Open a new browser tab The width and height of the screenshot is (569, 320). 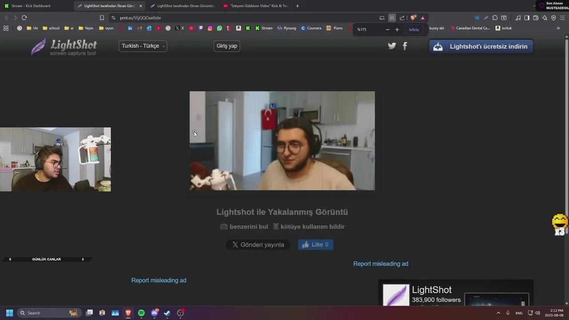[x=297, y=6]
